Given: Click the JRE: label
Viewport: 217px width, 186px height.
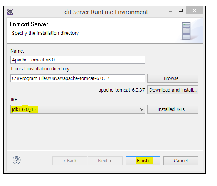Looking at the screenshot, I should coord(14,99).
